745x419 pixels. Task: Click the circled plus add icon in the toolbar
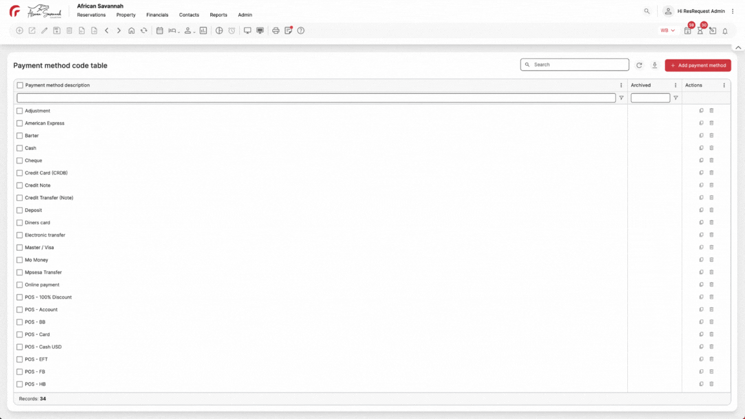[x=19, y=30]
